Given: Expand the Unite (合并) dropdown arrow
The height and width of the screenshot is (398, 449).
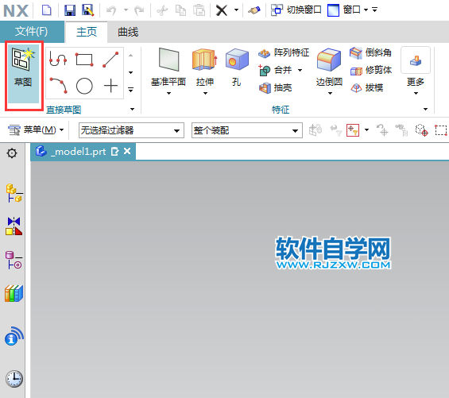Looking at the screenshot, I should pyautogui.click(x=300, y=70).
